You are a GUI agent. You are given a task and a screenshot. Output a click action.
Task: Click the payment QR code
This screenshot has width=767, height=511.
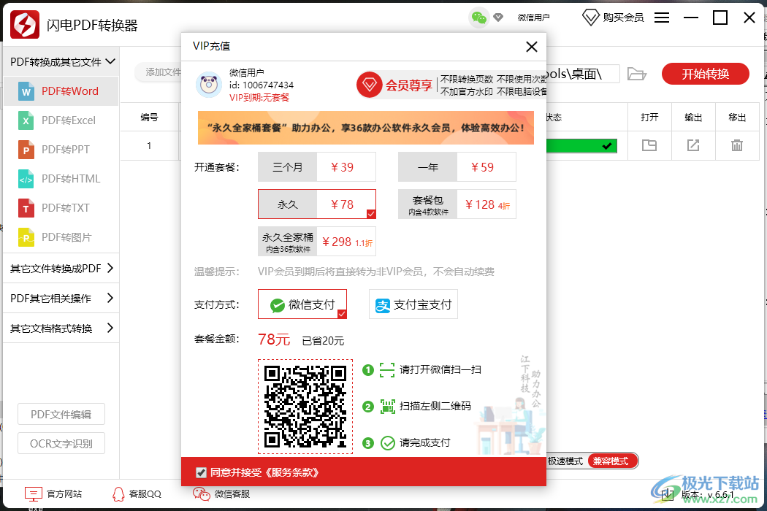(305, 407)
